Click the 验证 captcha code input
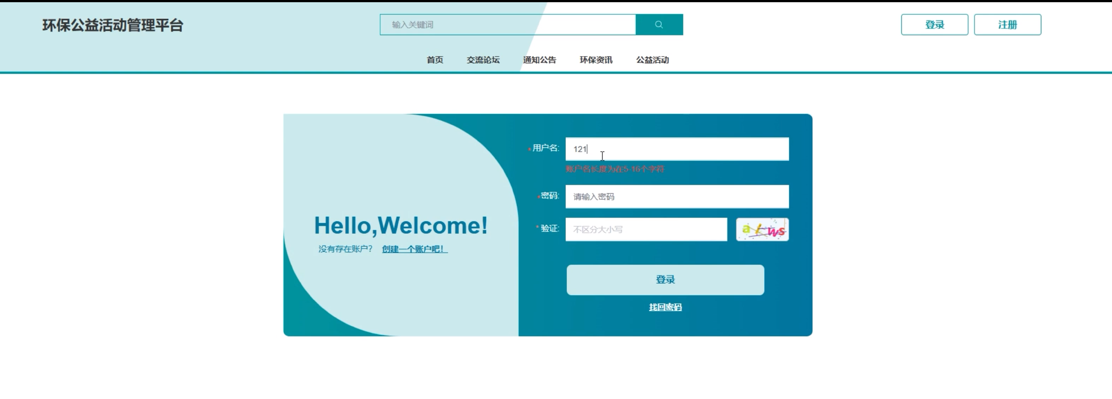 click(646, 229)
